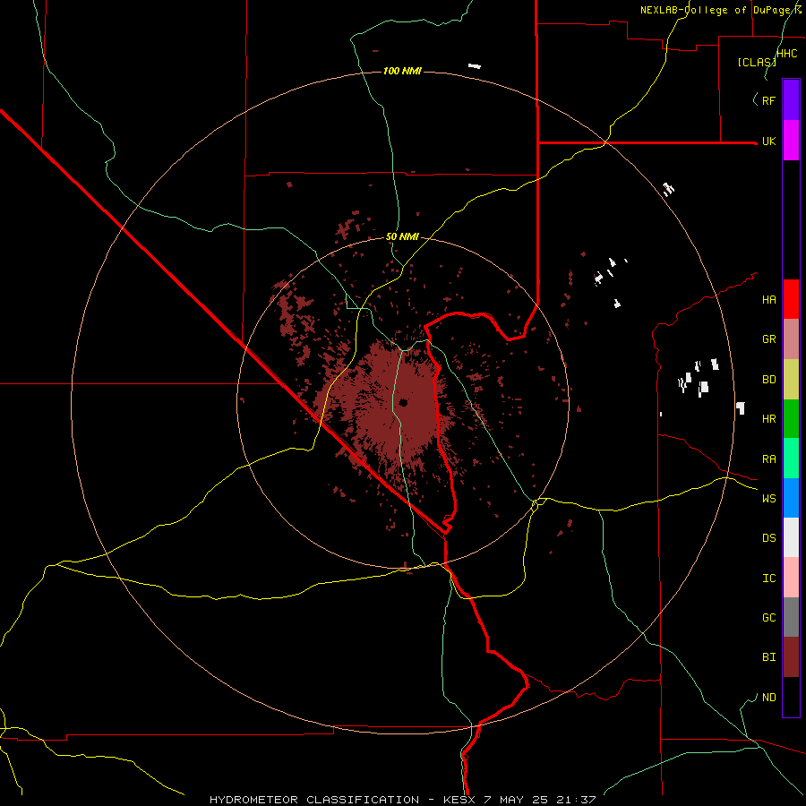Select the IC light pink legend swatch

(x=791, y=578)
